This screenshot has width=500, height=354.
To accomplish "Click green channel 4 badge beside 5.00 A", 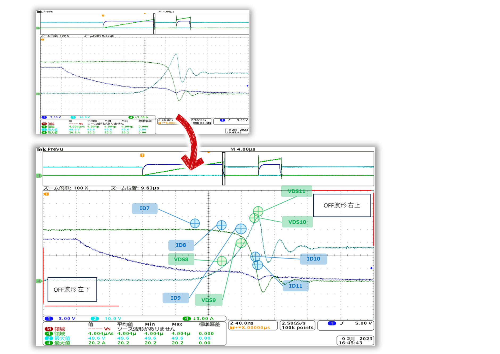I will [x=187, y=319].
